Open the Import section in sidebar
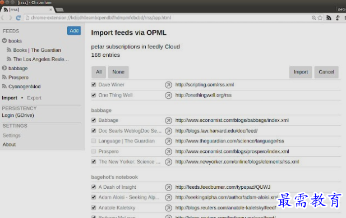This screenshot has width=346, height=218. pyautogui.click(x=10, y=98)
